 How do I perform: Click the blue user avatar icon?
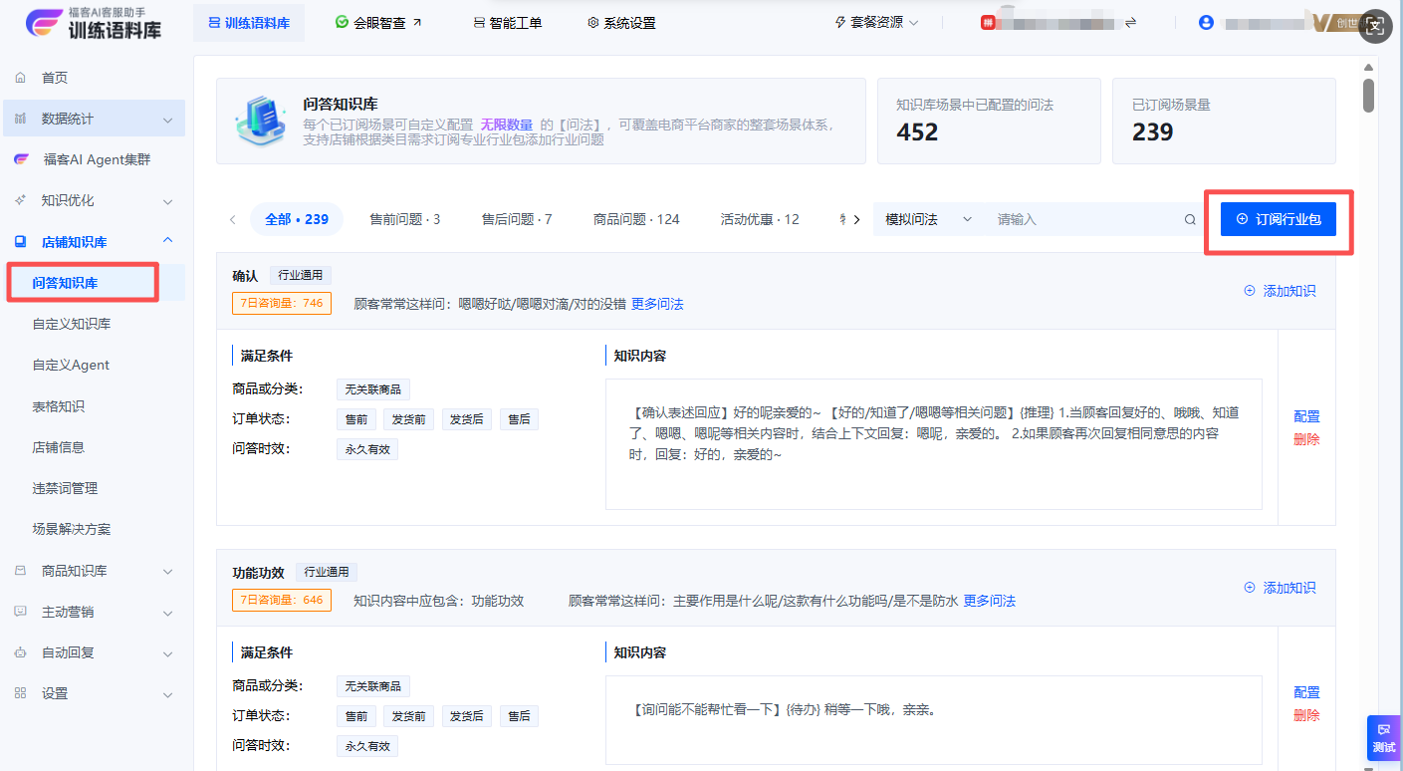(1206, 22)
